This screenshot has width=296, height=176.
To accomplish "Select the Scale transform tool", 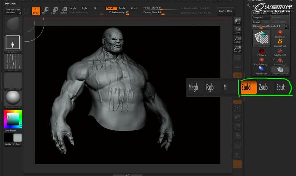I will coord(54,11).
